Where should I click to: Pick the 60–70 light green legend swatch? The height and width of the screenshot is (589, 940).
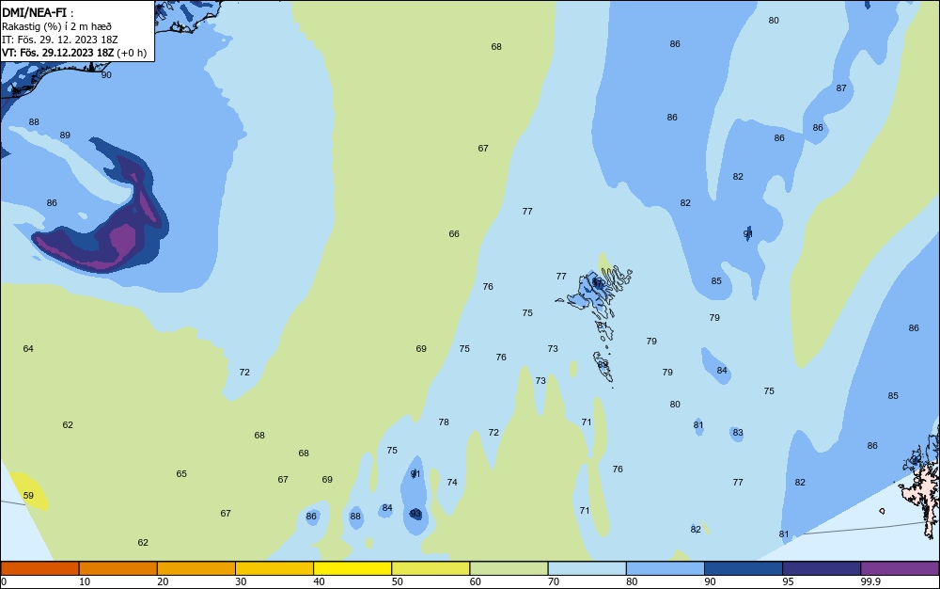(509, 568)
